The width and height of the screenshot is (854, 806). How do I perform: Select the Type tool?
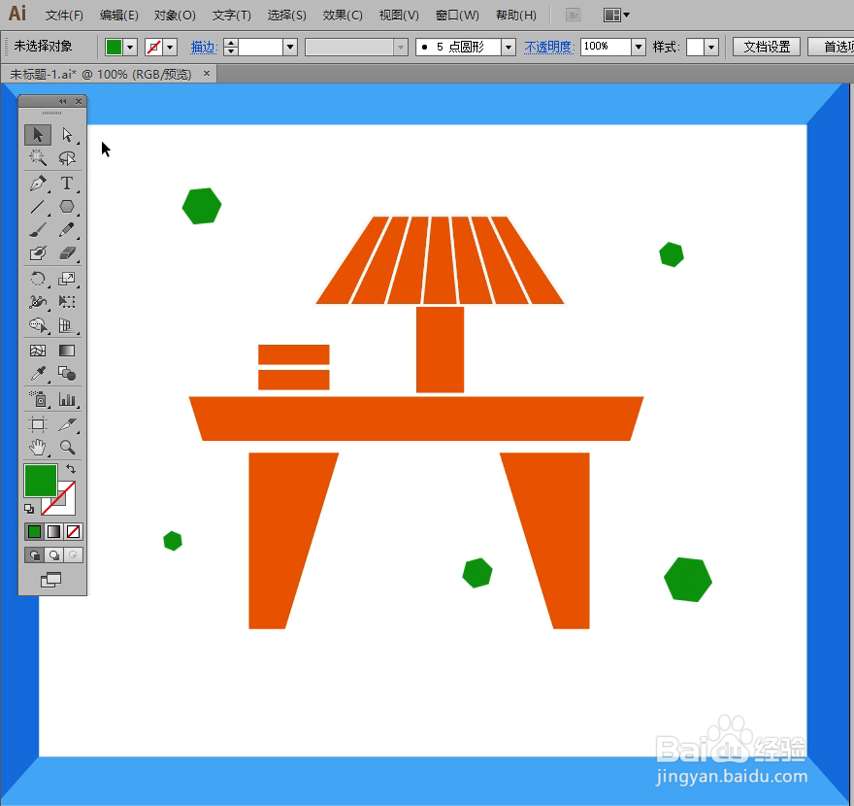68,183
